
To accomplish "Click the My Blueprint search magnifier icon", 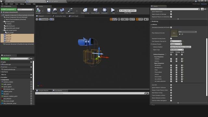I will coord(29,58).
